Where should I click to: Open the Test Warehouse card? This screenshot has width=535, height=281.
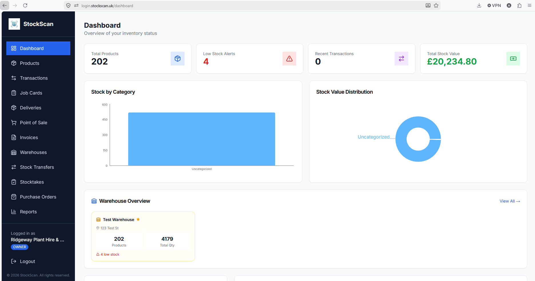tap(143, 236)
